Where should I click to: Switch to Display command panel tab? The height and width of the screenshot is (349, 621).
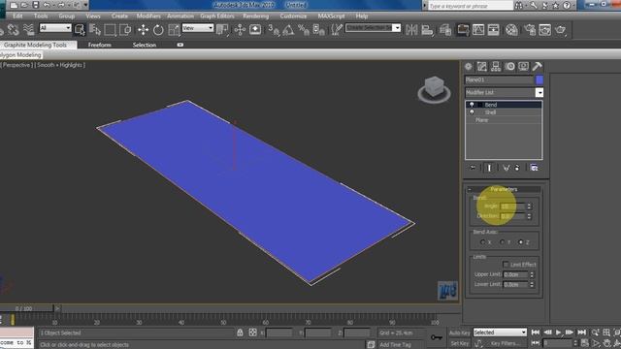pyautogui.click(x=523, y=67)
